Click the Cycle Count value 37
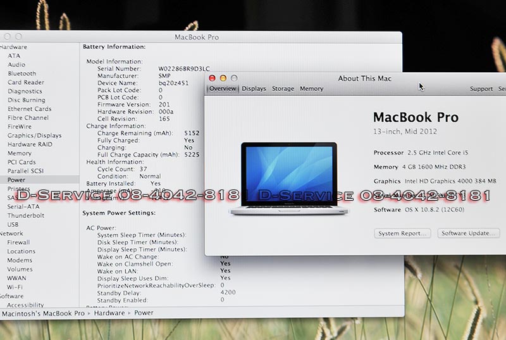The width and height of the screenshot is (506, 340). (x=144, y=169)
